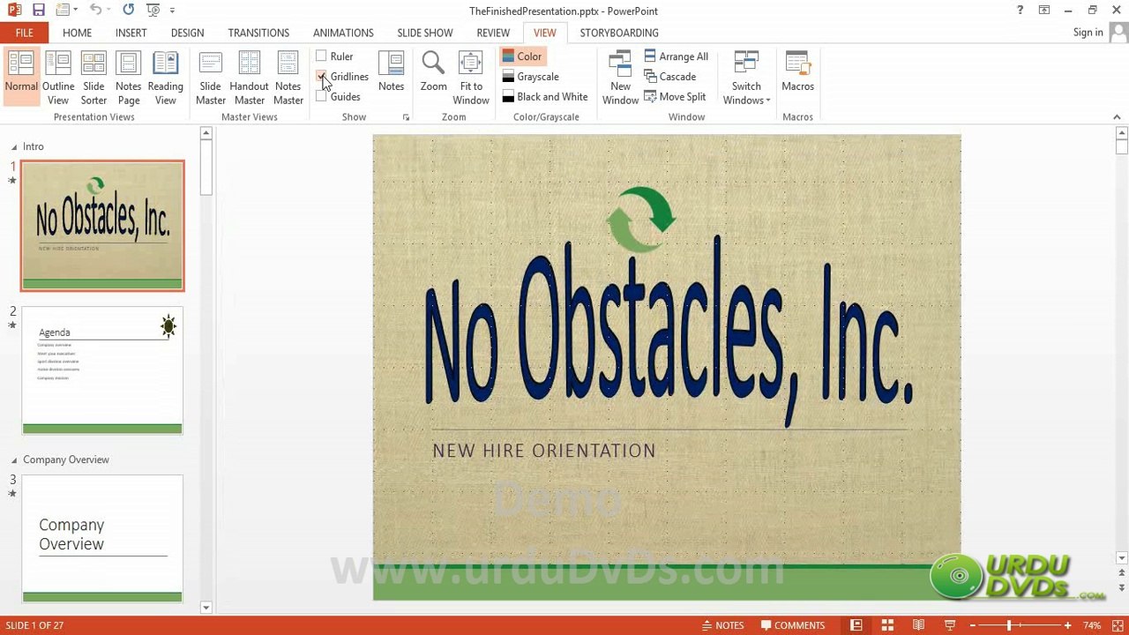Click thumbnail pane scroll down arrow

(206, 607)
